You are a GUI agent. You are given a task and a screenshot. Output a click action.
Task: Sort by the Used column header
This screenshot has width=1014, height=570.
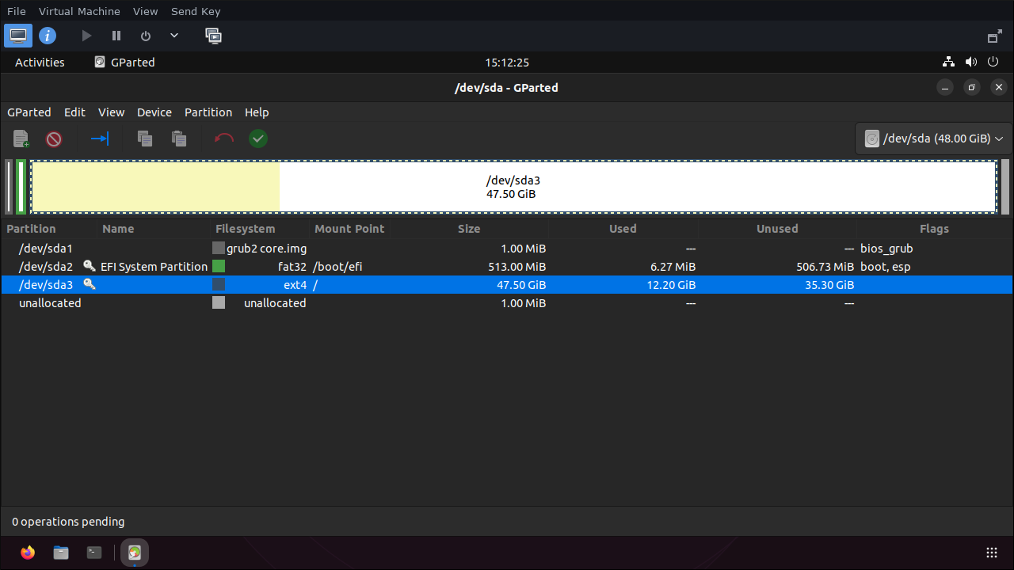click(x=623, y=229)
